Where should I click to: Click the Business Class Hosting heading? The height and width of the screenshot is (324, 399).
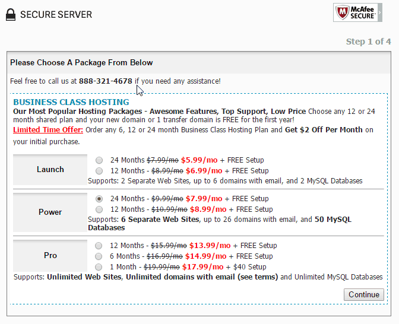coord(71,102)
